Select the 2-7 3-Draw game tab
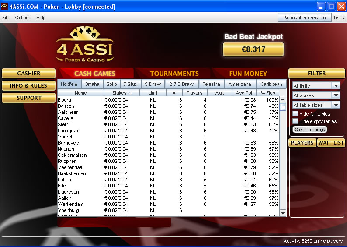This screenshot has height=247, width=347. [x=181, y=84]
